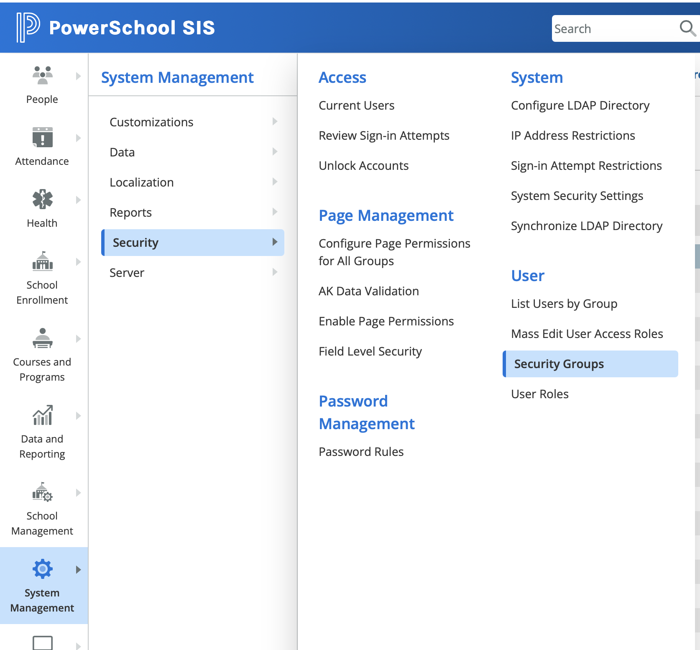Viewport: 700px width, 650px height.
Task: Open Configure LDAP Directory
Action: (580, 105)
